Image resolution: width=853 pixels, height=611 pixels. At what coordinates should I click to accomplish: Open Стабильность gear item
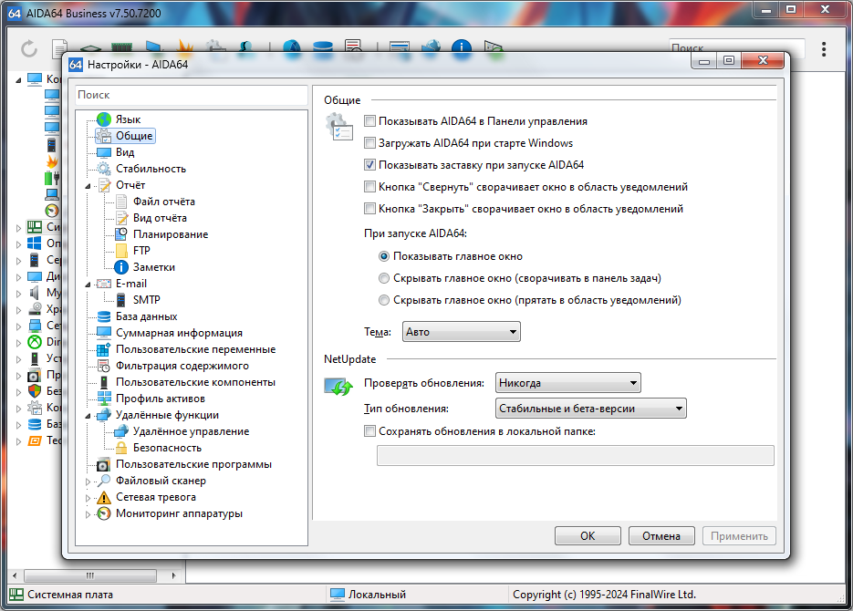(x=140, y=169)
